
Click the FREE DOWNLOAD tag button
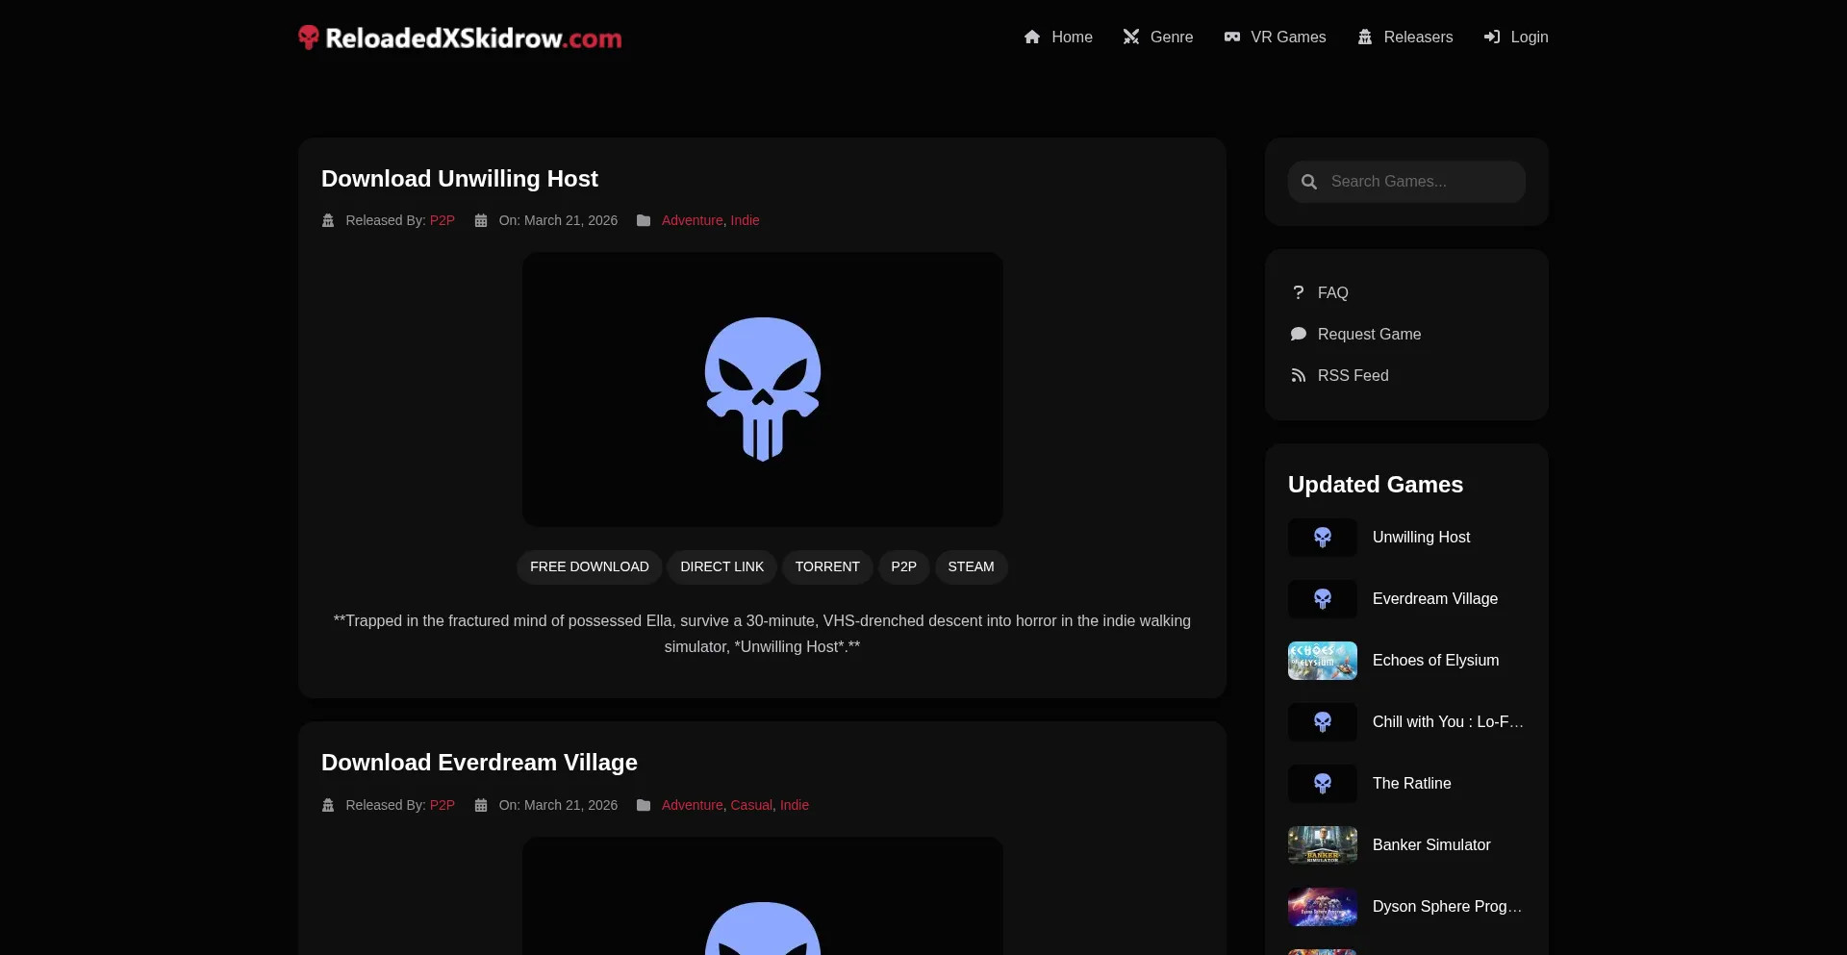590,566
